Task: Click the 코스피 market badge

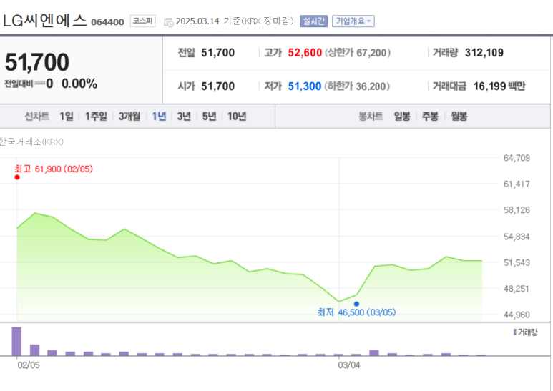Action: (x=142, y=21)
